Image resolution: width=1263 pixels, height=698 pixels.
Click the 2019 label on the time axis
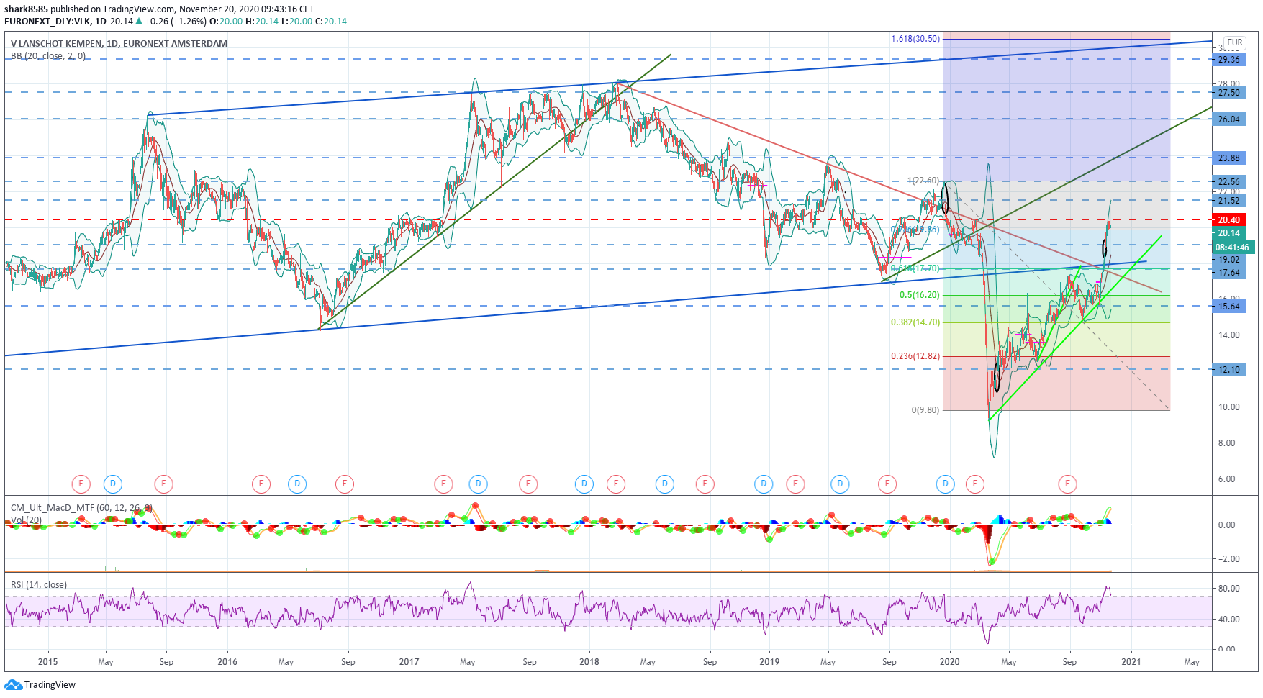pos(769,662)
